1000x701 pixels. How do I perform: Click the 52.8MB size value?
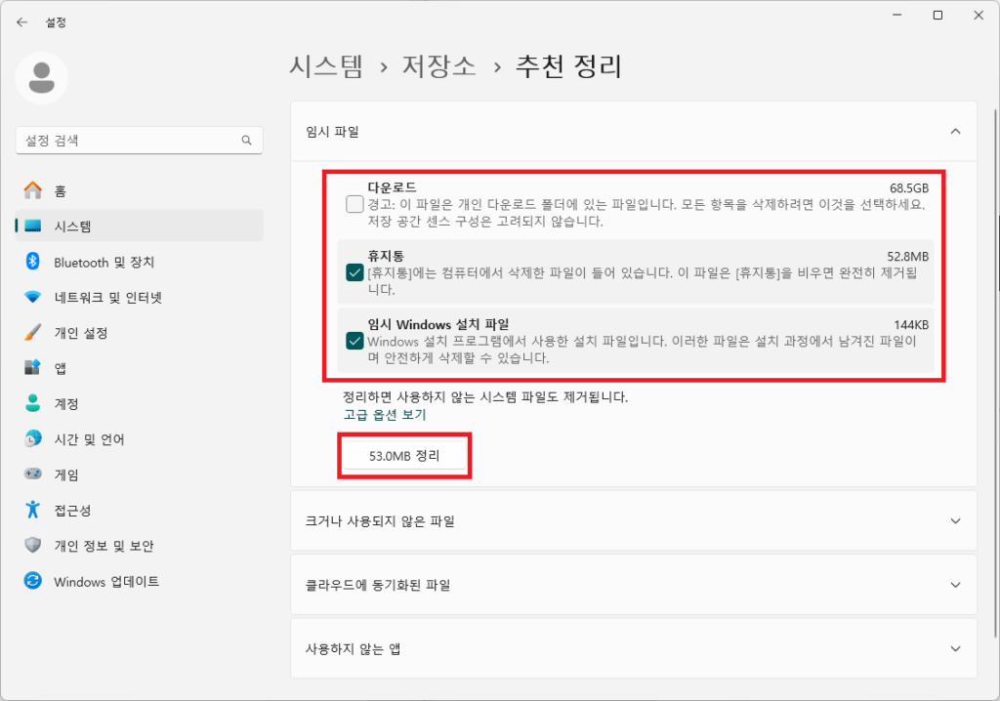907,257
